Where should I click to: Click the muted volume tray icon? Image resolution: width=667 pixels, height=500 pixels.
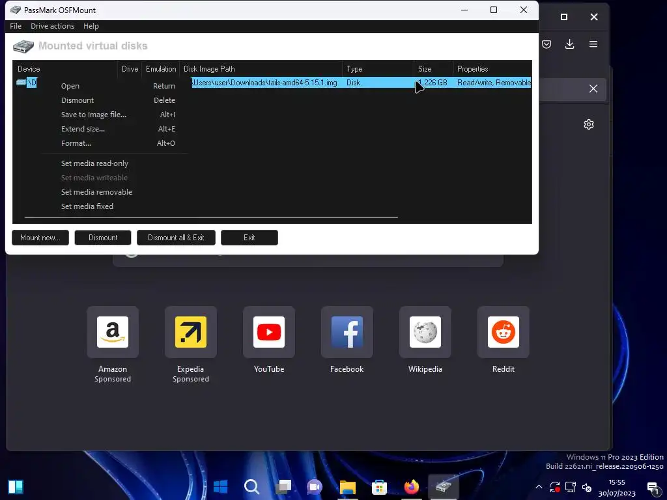587,487
